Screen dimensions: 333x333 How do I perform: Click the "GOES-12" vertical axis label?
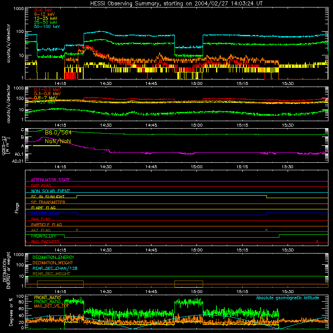[x=4, y=145]
